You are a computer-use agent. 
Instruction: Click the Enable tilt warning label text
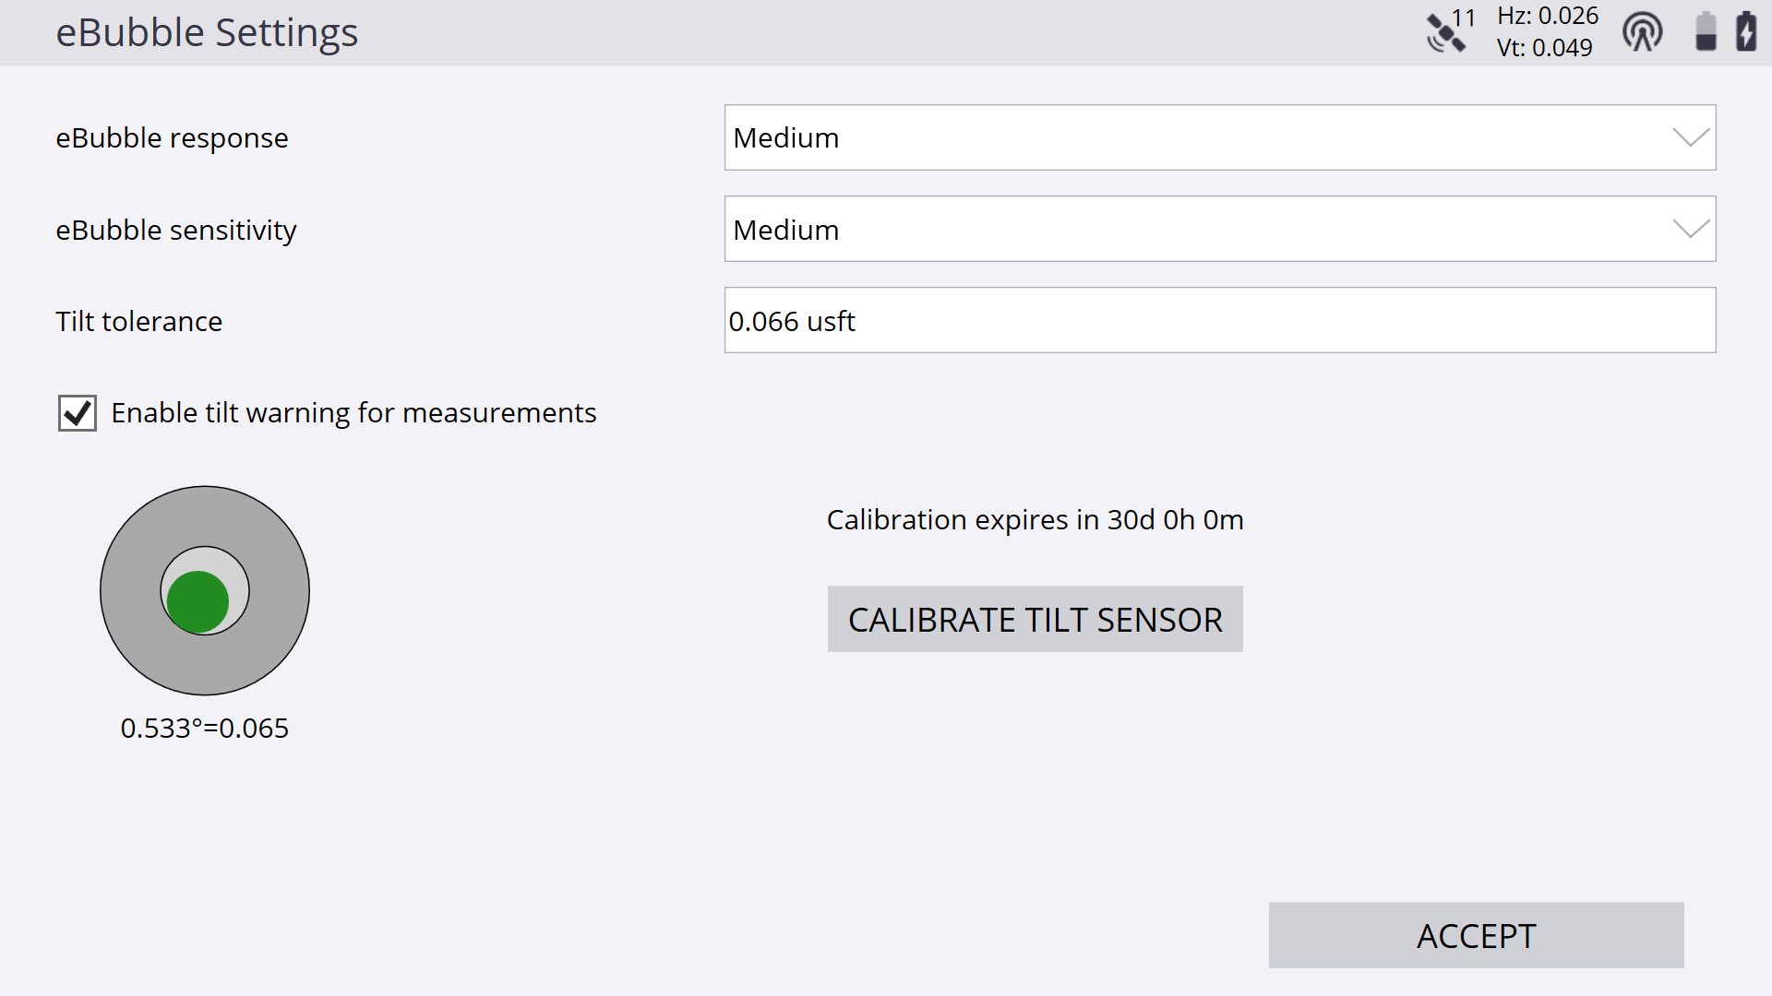point(353,413)
